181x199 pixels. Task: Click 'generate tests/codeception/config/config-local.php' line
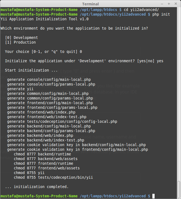pyautogui.click(x=62, y=122)
